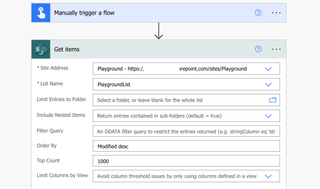
Task: Open help for the Get items action
Action: tap(258, 49)
